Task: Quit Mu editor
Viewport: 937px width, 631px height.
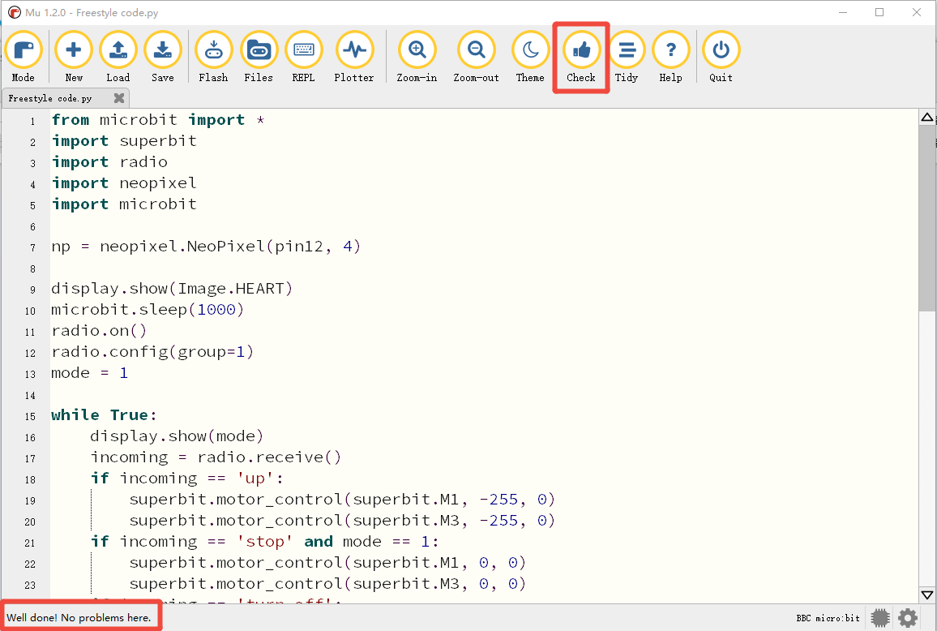Action: pos(721,57)
